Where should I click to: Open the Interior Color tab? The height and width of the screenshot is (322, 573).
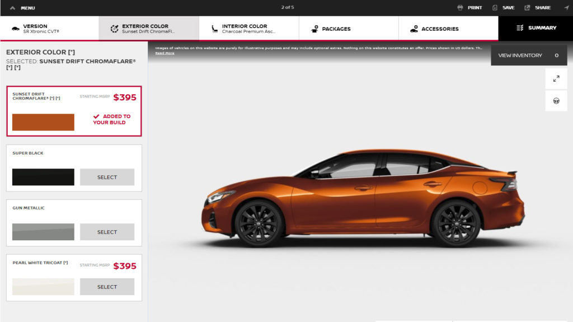(x=248, y=29)
